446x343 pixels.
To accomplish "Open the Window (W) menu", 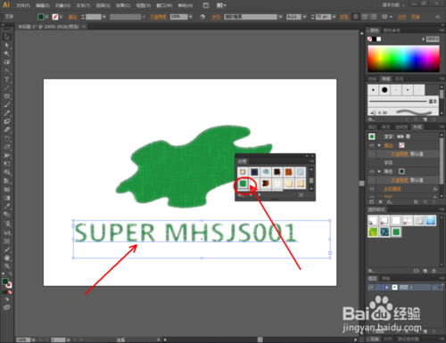I will tap(164, 5).
